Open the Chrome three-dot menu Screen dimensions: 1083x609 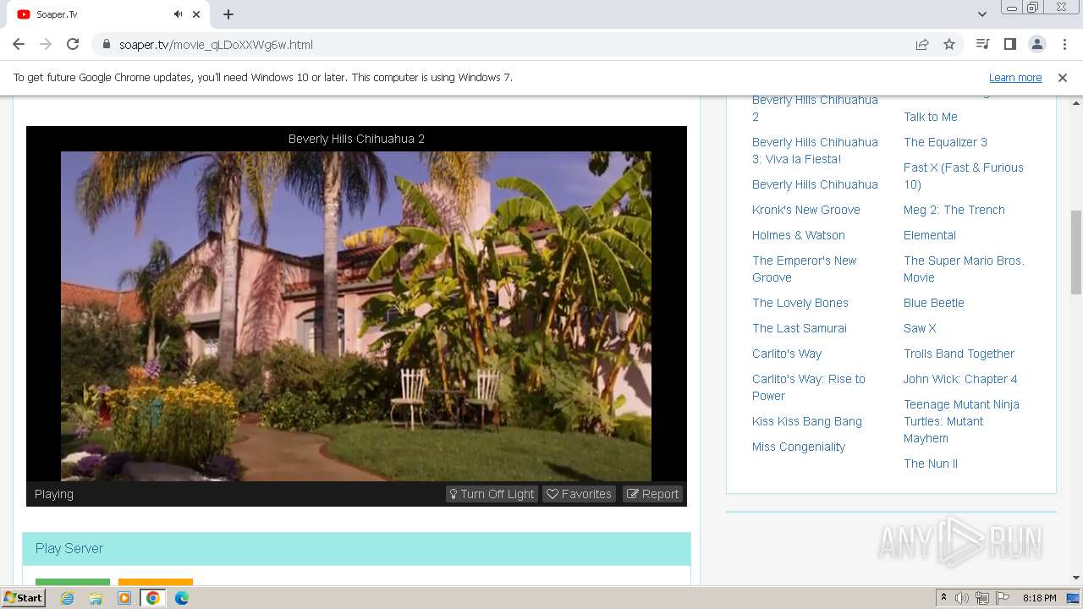1064,45
